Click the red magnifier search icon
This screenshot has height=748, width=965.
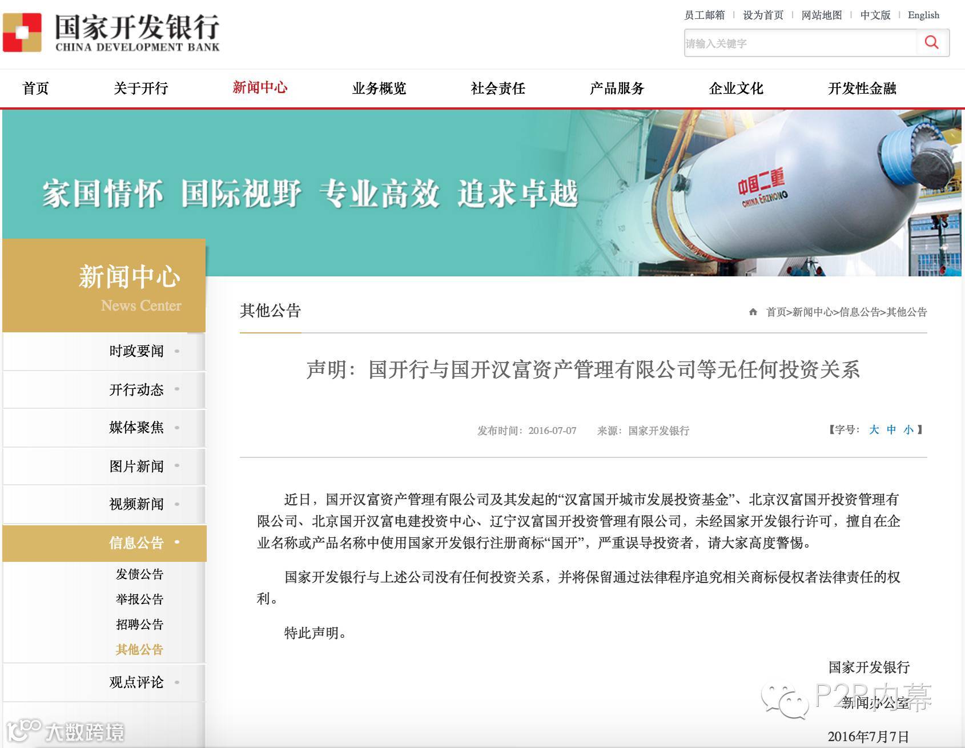point(932,42)
